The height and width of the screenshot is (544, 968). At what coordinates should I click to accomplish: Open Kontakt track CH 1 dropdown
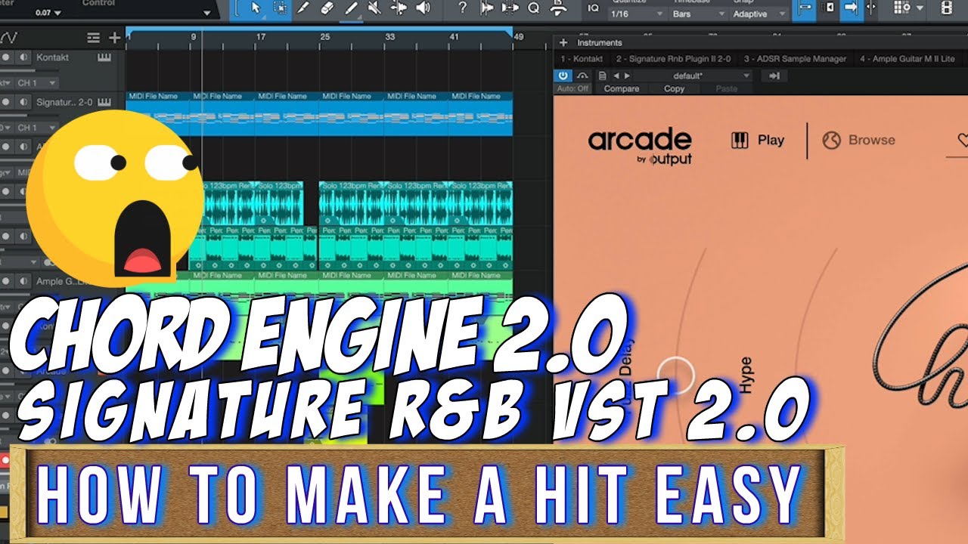[x=36, y=83]
